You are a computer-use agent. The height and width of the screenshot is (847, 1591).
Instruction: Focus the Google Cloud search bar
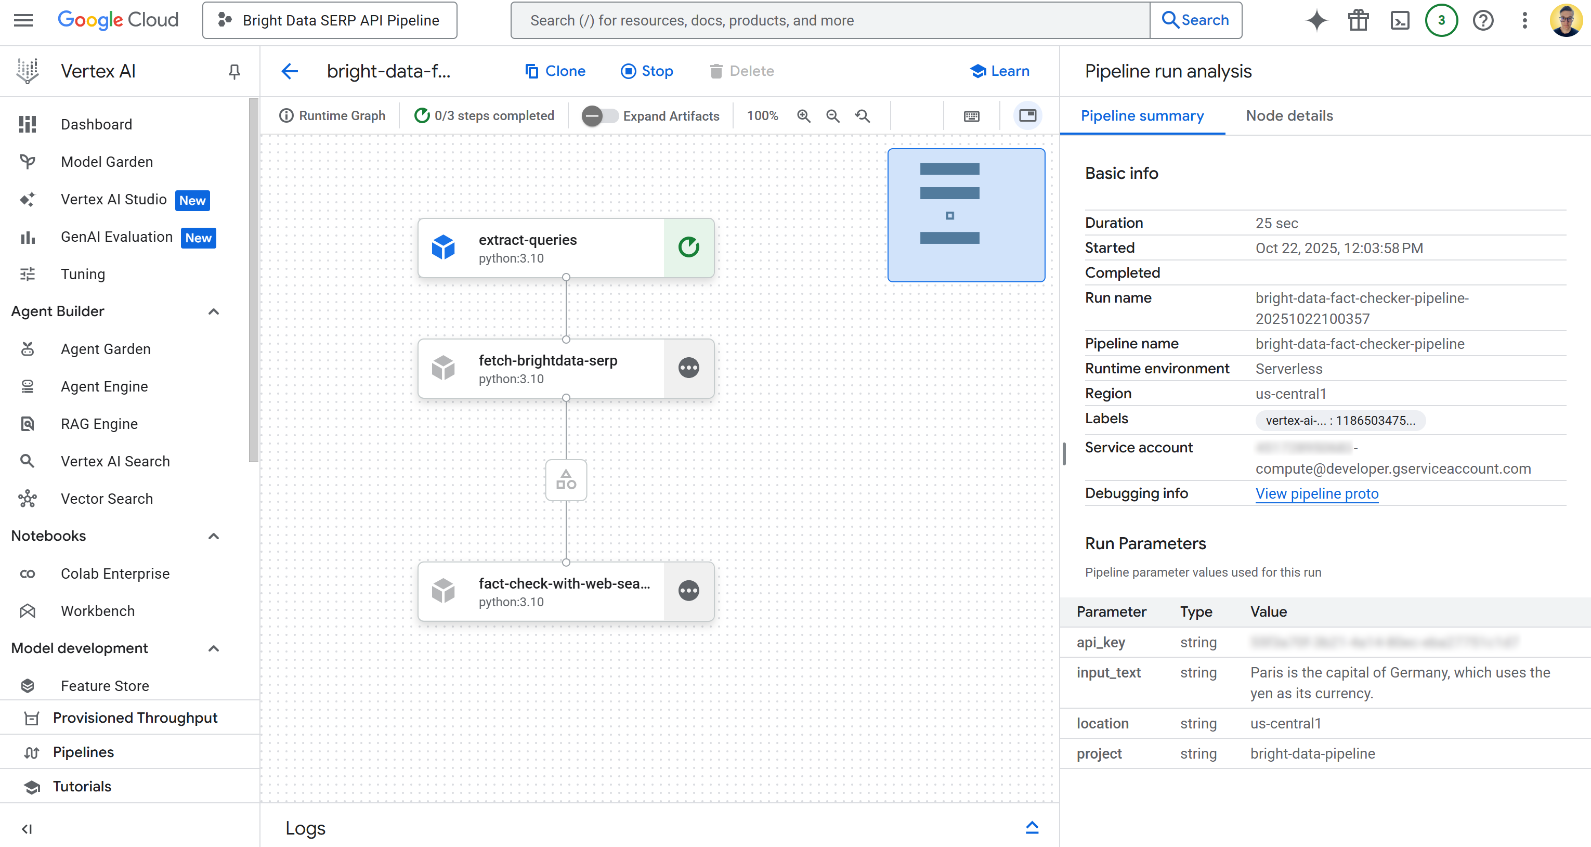point(830,20)
